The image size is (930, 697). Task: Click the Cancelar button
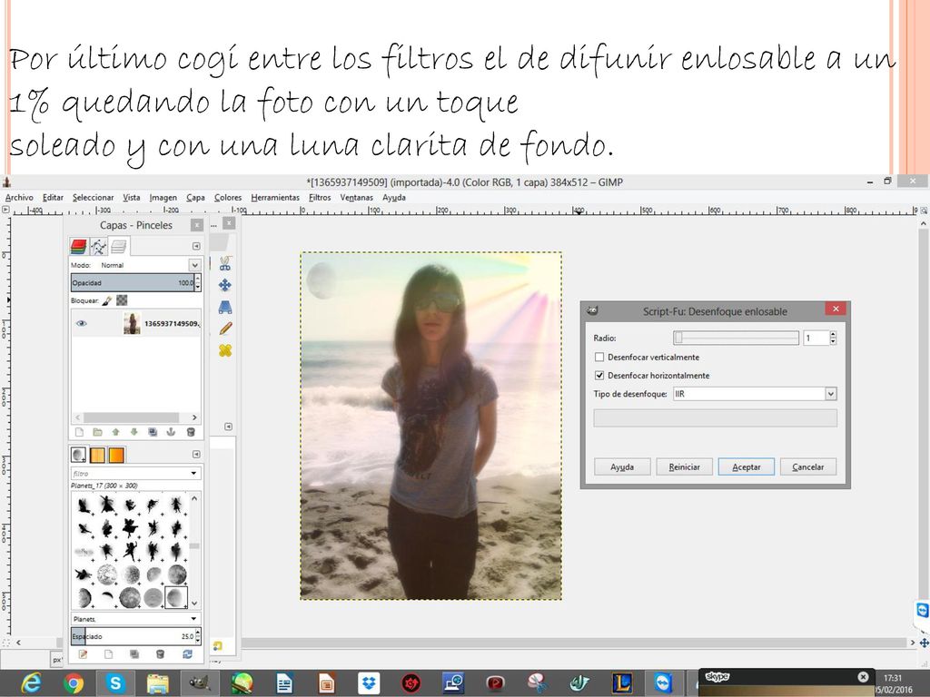click(x=808, y=467)
